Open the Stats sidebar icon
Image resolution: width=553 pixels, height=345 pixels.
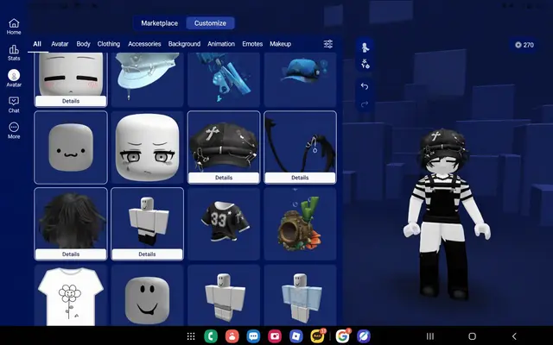(x=14, y=53)
